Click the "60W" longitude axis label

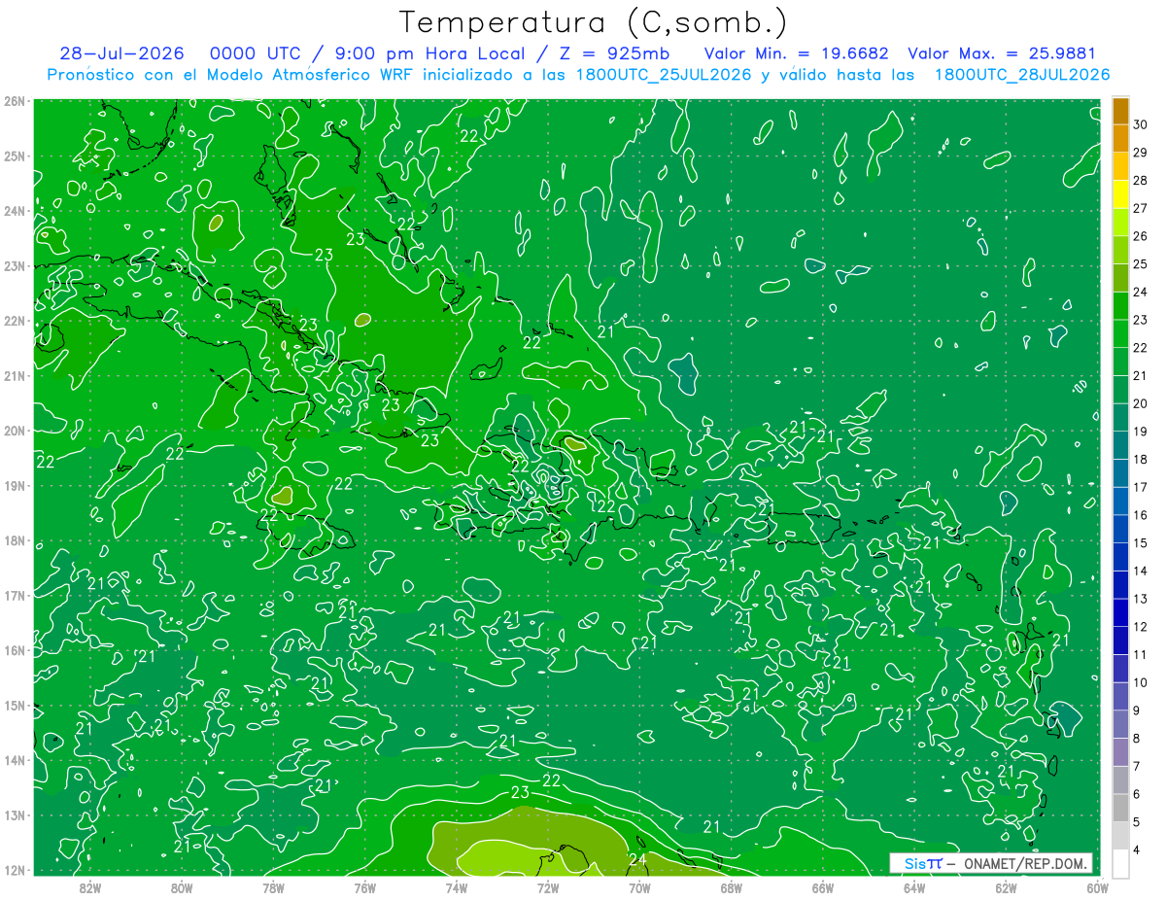(1097, 887)
